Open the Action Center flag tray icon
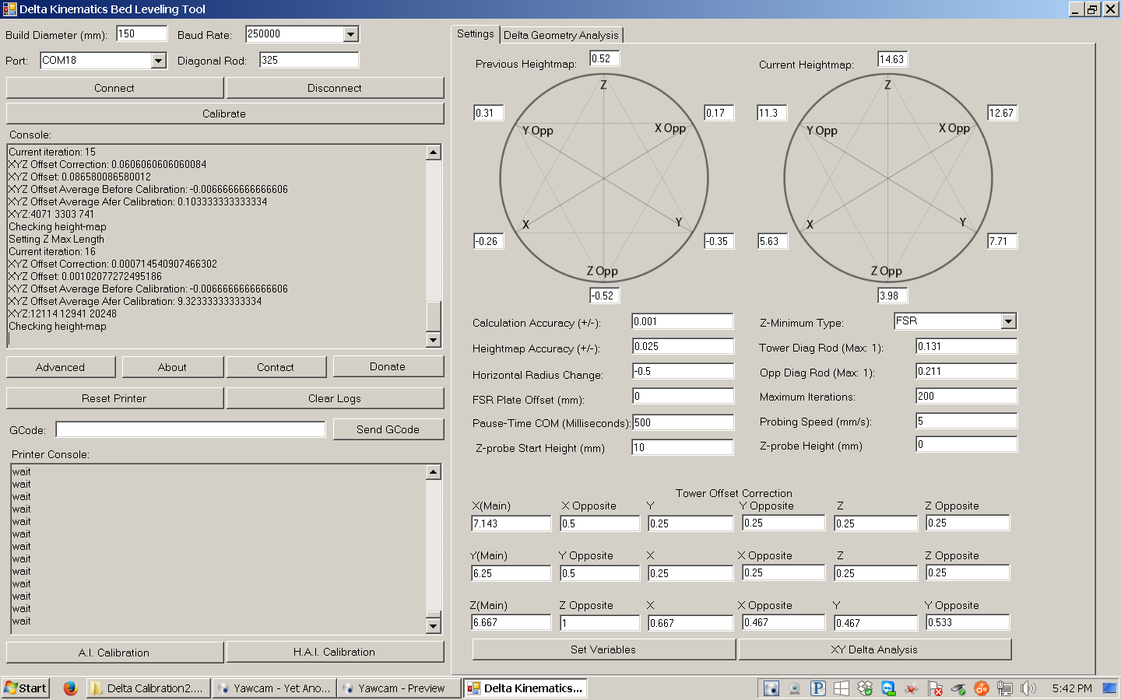The height and width of the screenshot is (700, 1121). (x=935, y=688)
